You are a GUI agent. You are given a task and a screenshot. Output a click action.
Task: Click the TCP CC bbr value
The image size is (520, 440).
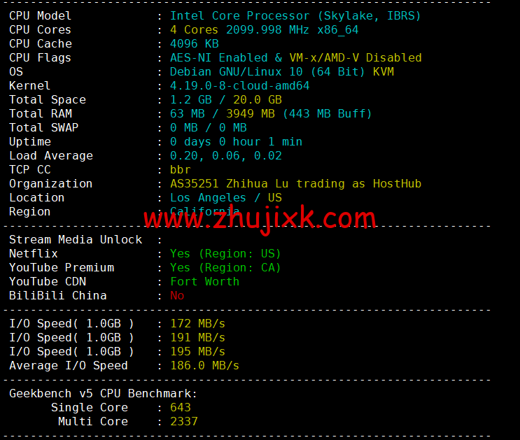click(x=181, y=170)
